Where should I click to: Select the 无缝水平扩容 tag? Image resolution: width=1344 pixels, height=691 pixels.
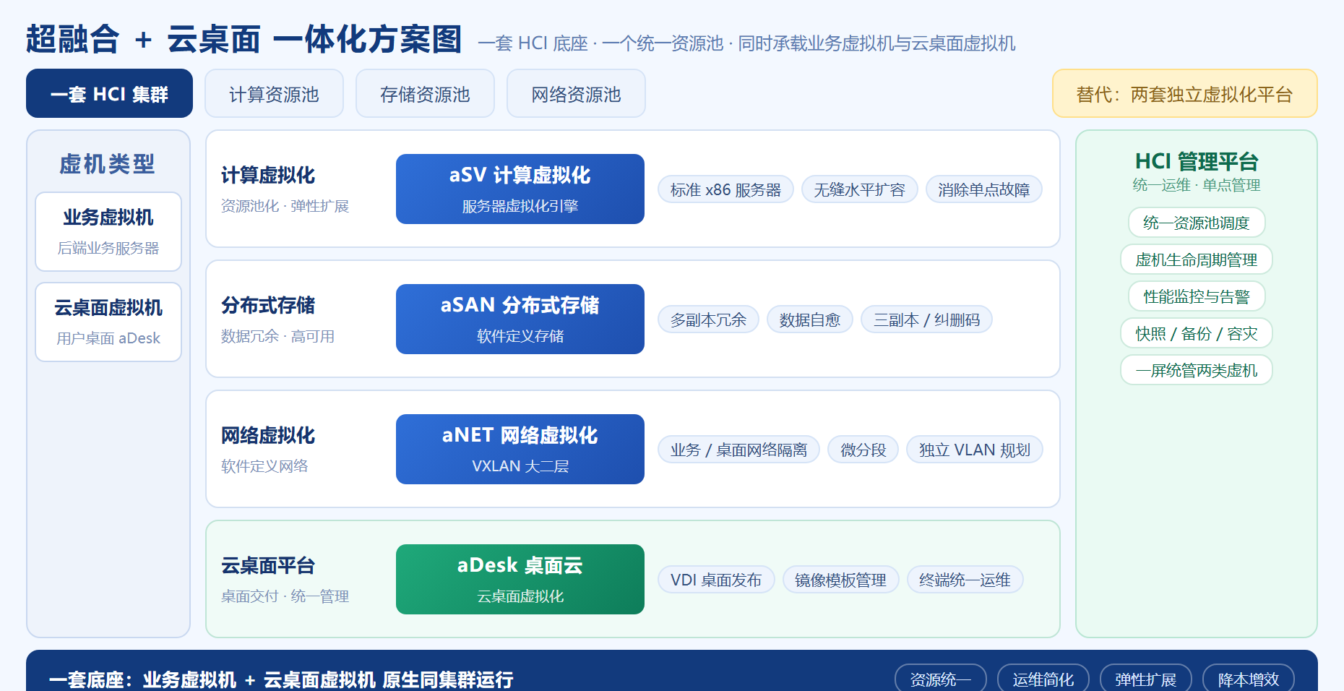point(860,189)
